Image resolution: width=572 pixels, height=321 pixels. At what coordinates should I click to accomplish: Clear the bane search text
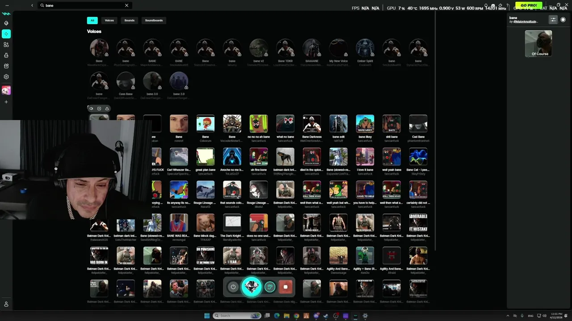click(x=126, y=5)
